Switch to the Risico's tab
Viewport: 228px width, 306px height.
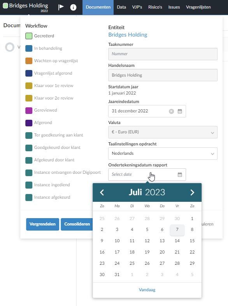[155, 7]
